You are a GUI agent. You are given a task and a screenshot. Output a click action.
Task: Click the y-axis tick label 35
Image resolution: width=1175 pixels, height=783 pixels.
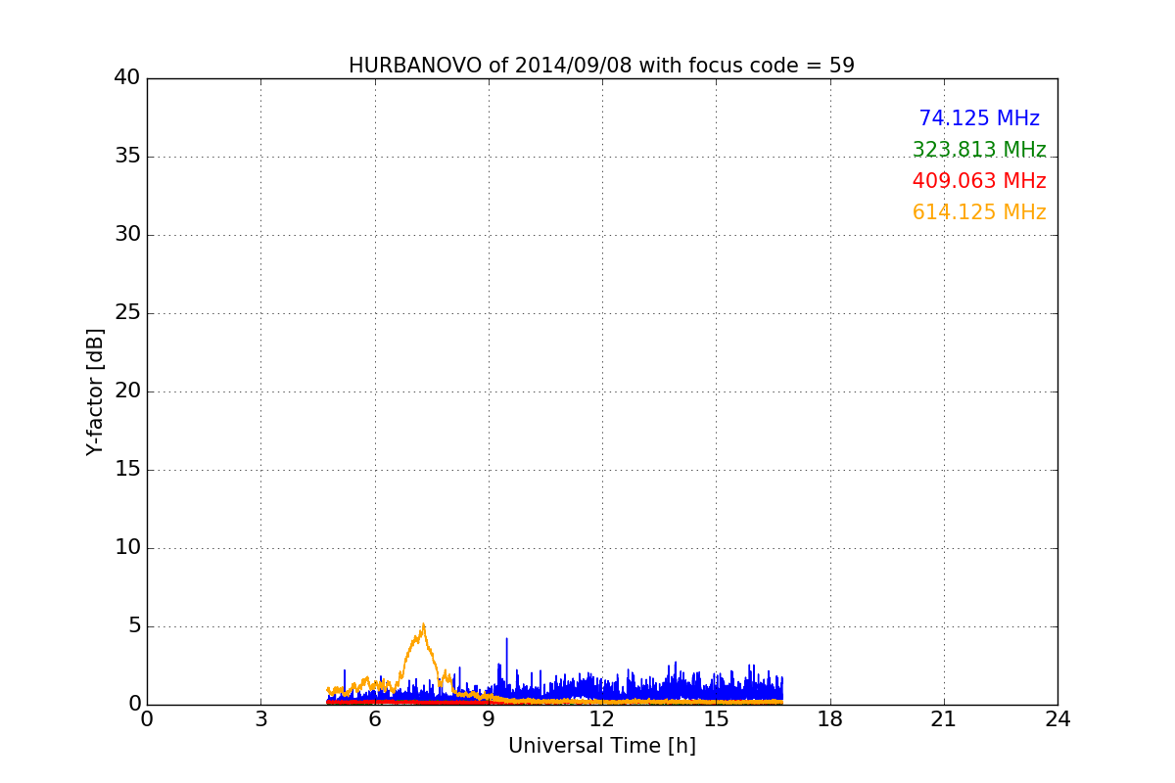pos(127,157)
